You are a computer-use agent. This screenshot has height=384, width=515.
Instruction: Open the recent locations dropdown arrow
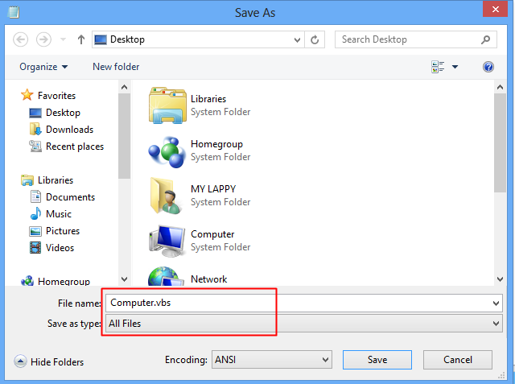click(63, 39)
